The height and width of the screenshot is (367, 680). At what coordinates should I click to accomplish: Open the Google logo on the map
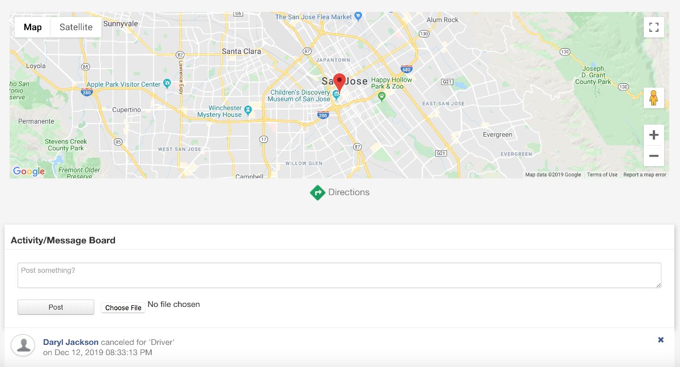pos(29,171)
